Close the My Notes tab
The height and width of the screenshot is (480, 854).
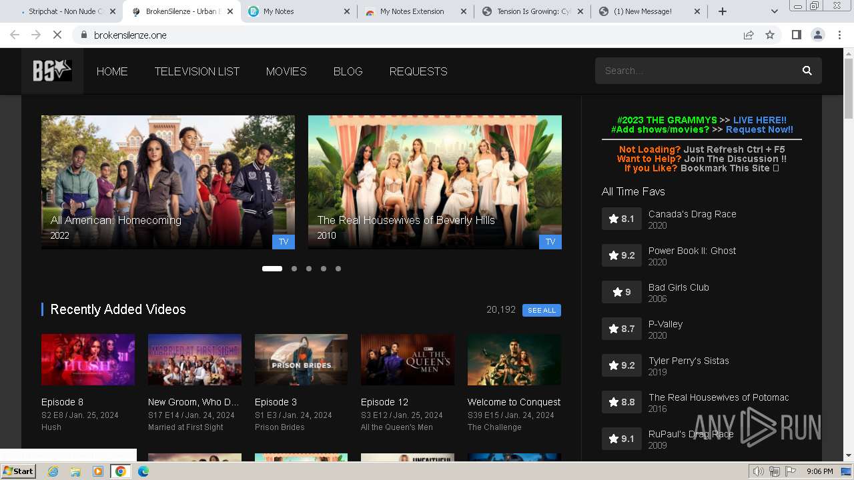coord(347,11)
